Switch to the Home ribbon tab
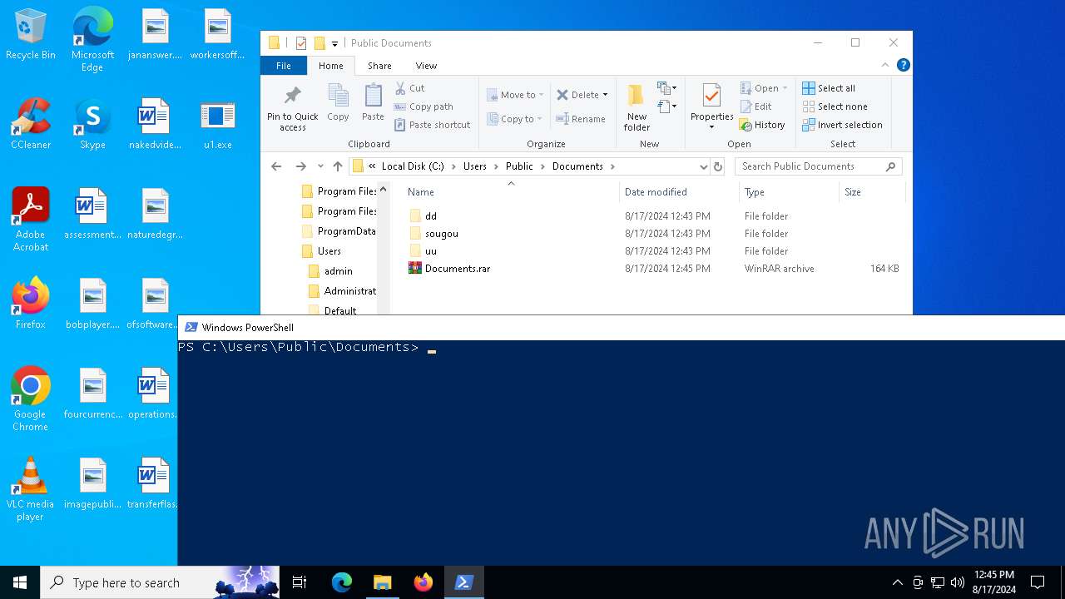Viewport: 1065px width, 599px height. (x=331, y=66)
